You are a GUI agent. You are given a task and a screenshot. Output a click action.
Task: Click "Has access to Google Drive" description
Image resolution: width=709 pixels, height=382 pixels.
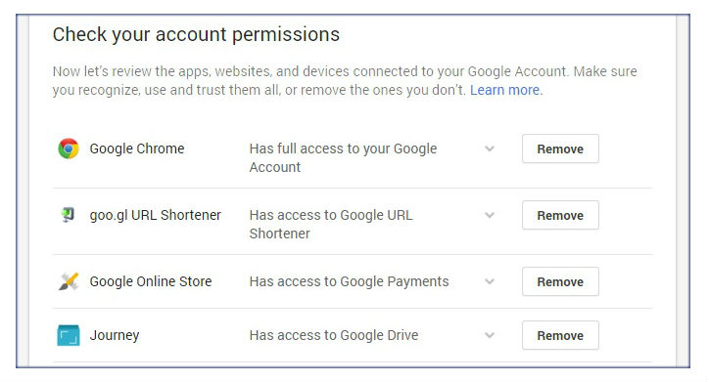(334, 335)
